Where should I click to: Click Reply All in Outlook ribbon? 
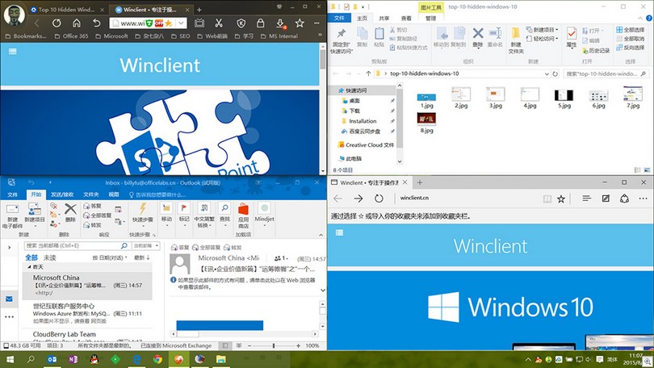(98, 215)
